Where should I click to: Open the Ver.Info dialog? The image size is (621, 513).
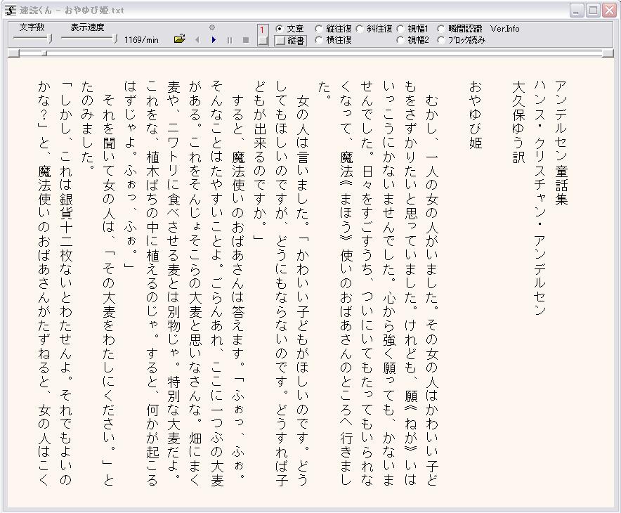(504, 29)
